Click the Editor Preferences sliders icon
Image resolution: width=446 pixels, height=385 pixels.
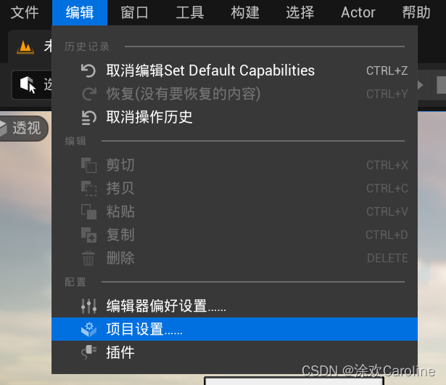88,306
